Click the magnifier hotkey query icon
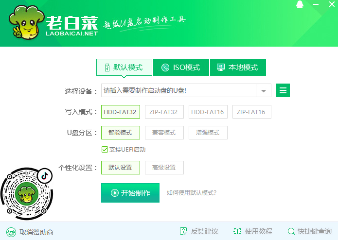The width and height of the screenshot is (338, 240). (x=291, y=232)
